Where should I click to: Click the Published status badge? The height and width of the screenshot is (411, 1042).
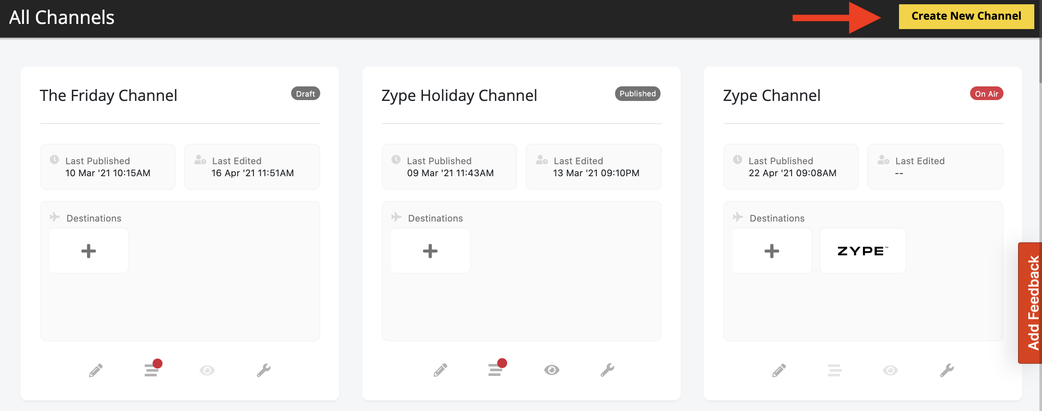tap(638, 94)
